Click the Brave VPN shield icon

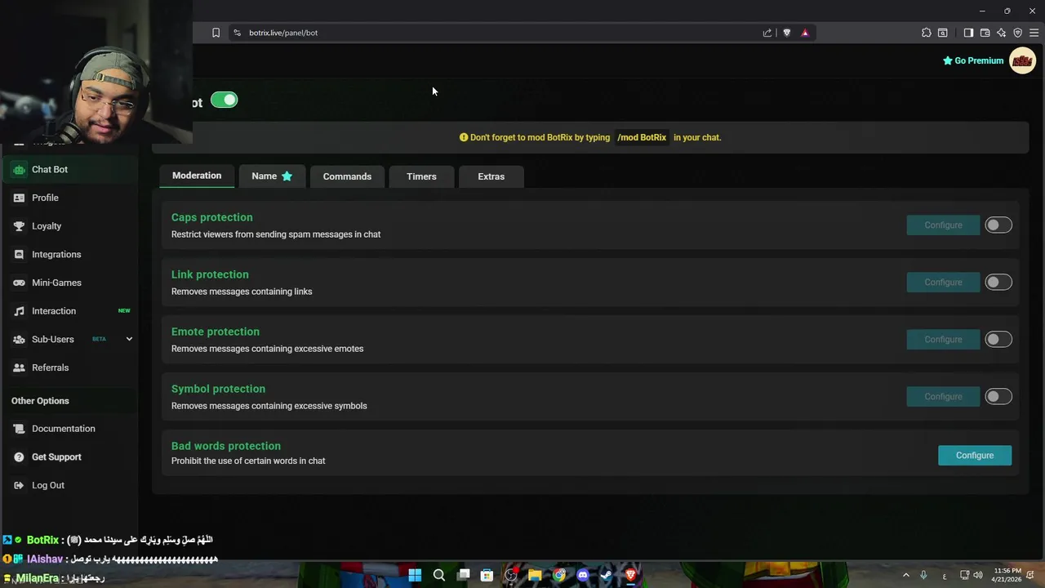pos(1017,33)
